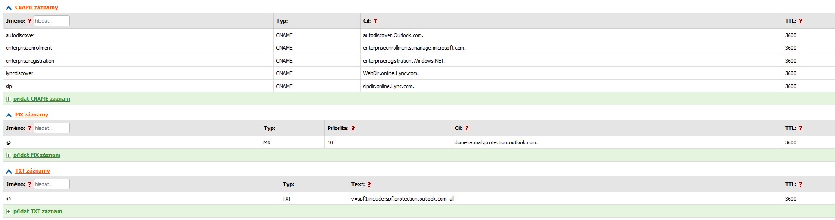Collapse the MX záznamy section arrow
The width and height of the screenshot is (835, 220).
point(8,115)
